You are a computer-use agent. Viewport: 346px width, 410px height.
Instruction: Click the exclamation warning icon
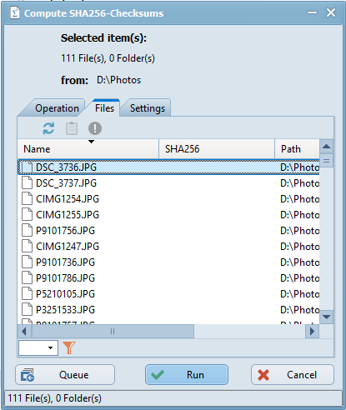95,128
